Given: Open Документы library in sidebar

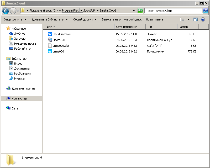Looking at the screenshot, I should (x=22, y=69).
